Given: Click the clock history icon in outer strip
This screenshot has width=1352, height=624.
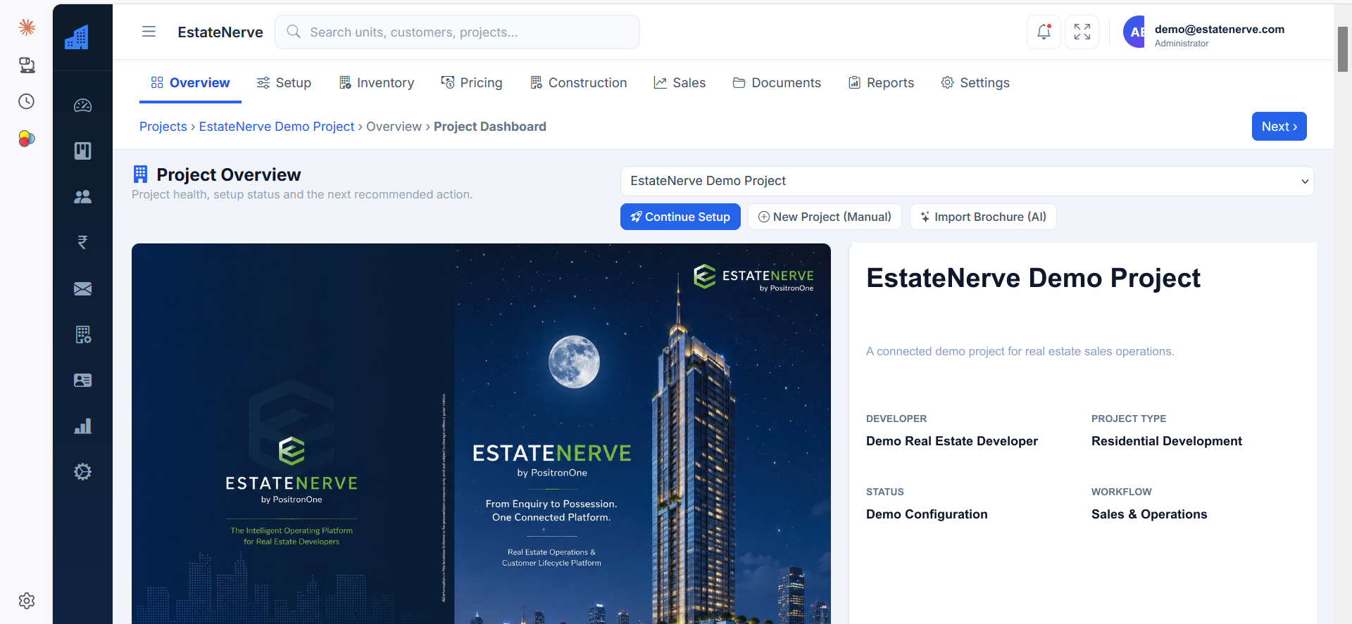Looking at the screenshot, I should tap(27, 101).
